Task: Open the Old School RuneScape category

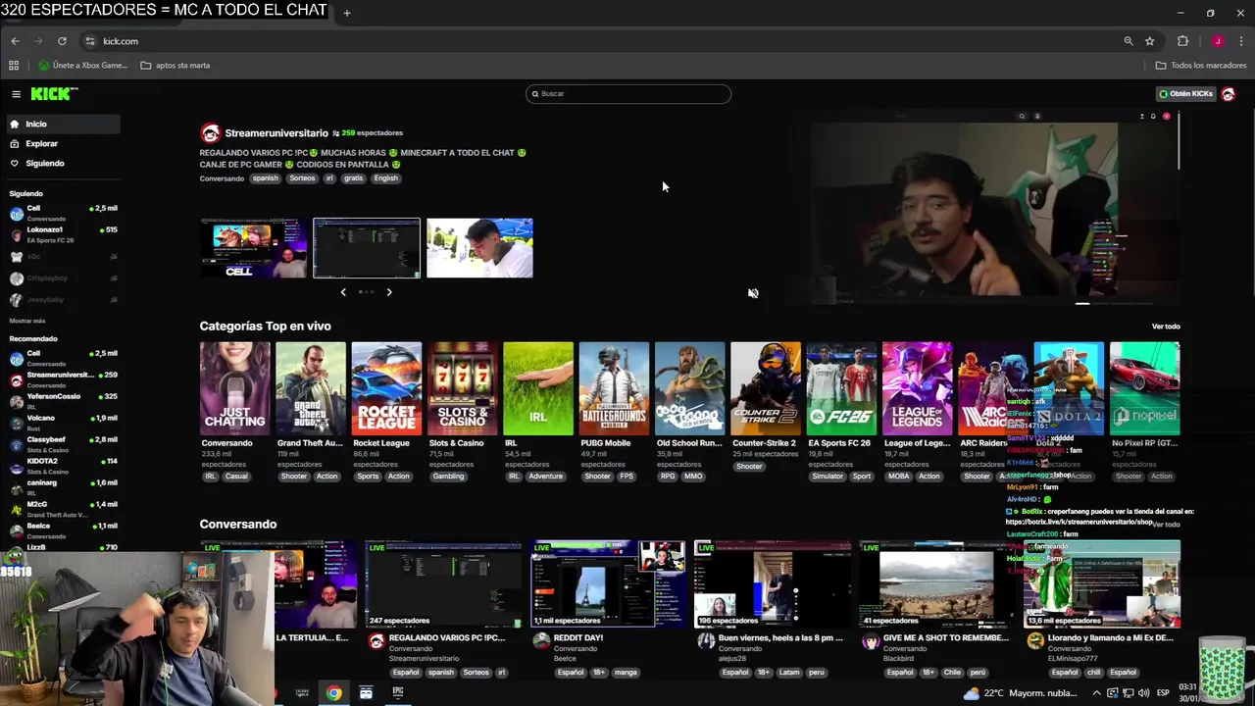Action: [x=690, y=388]
